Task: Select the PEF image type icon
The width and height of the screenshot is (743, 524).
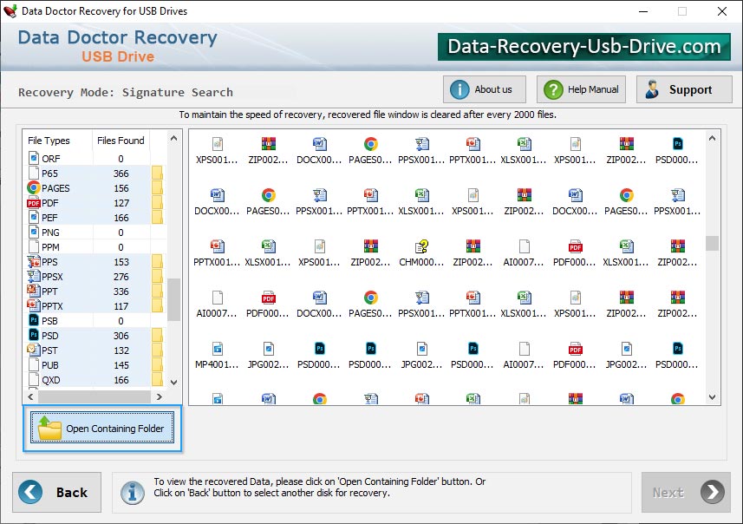Action: click(34, 218)
